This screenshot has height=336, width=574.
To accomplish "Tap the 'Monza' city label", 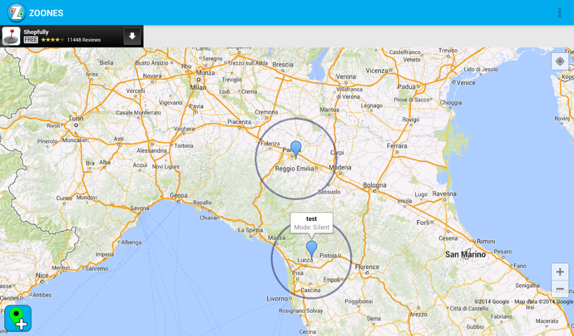I will (x=205, y=73).
